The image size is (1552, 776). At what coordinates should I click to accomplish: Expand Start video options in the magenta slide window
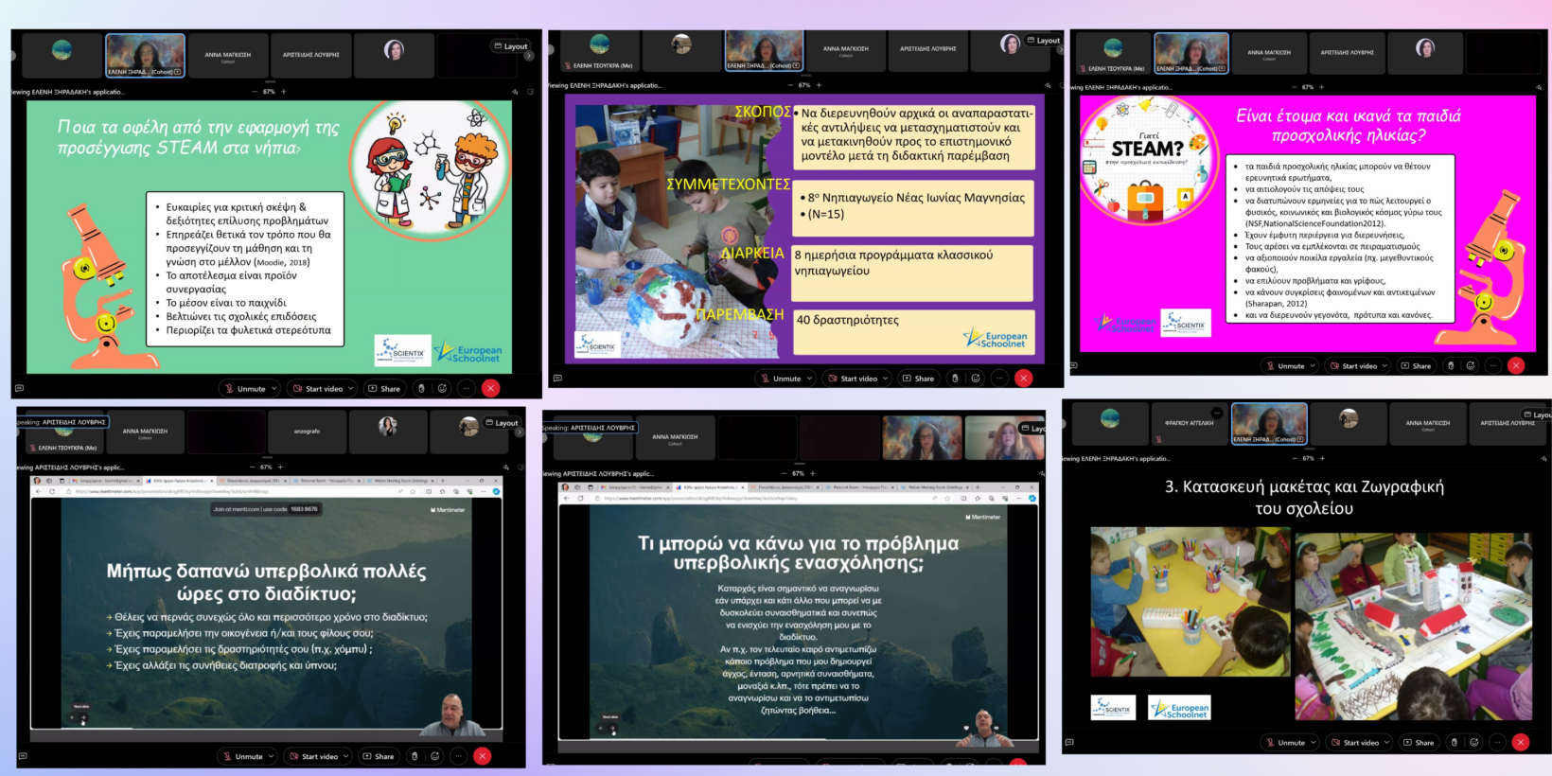[1385, 366]
